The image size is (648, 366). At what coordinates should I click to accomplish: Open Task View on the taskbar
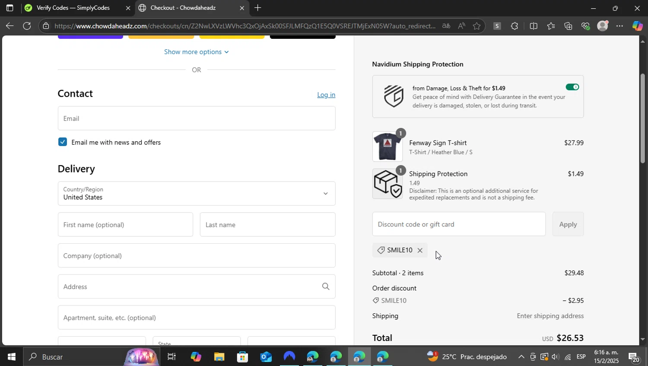coord(172,357)
